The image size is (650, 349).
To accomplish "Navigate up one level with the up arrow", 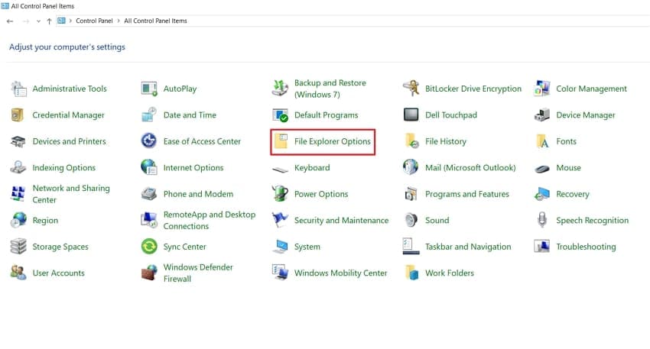I will click(49, 21).
